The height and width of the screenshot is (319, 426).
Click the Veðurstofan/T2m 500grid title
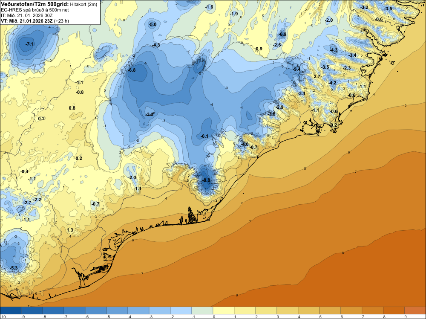pyautogui.click(x=35, y=3)
